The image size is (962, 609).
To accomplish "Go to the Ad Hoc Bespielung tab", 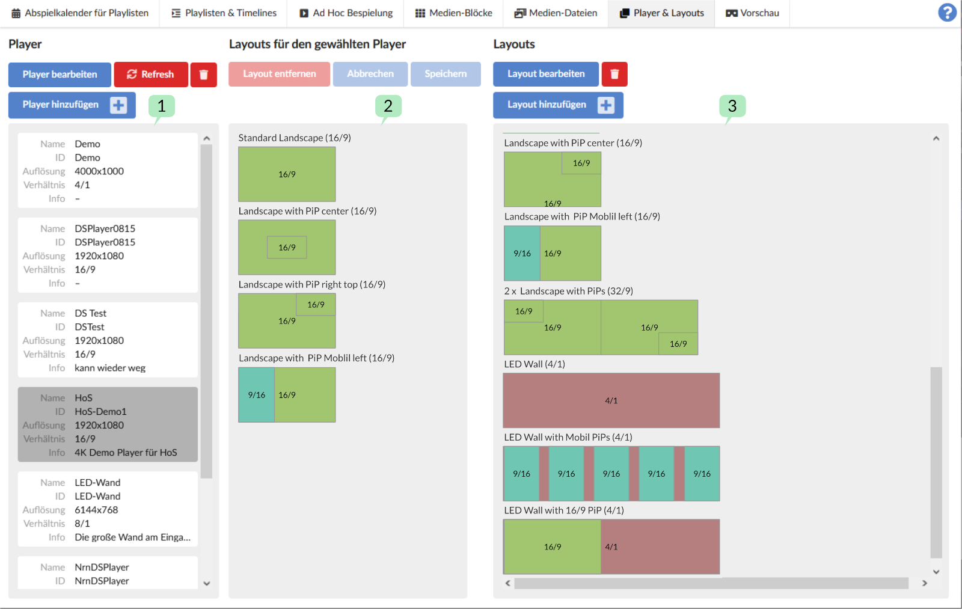I will pyautogui.click(x=346, y=13).
